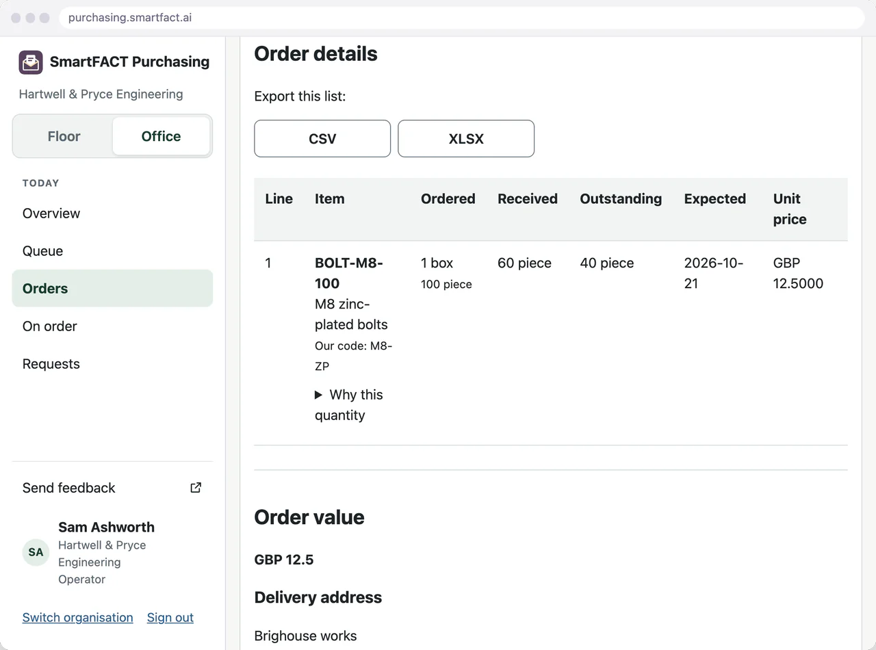Switch to the Floor view
Viewport: 876px width, 650px height.
pos(64,136)
